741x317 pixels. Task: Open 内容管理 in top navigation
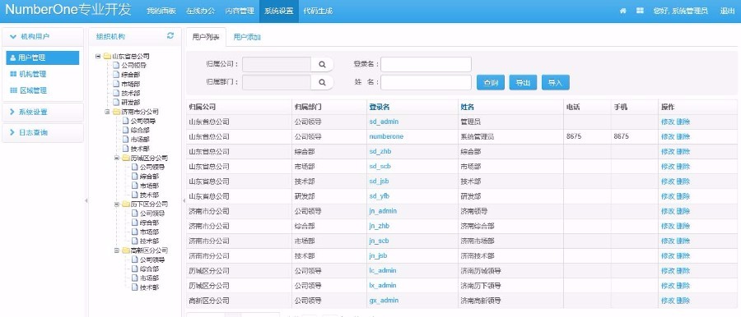[x=240, y=11]
